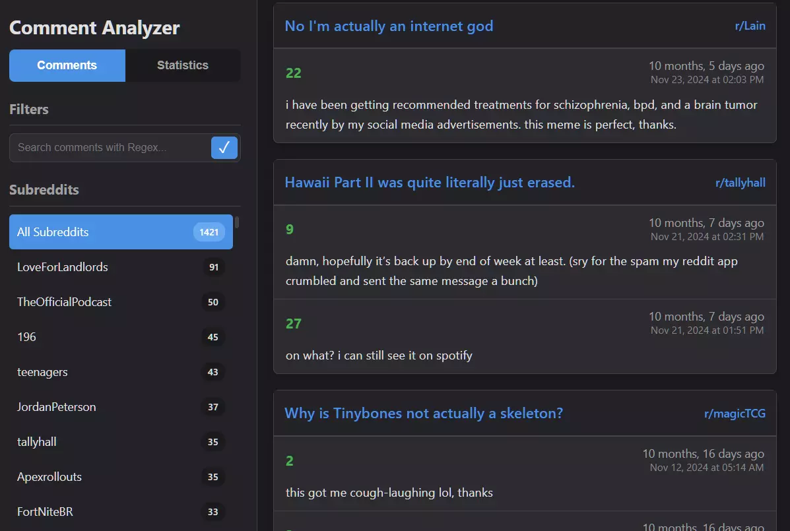Viewport: 790px width, 531px height.
Task: Filter by TheOfficialPodcast subreddit
Action: pyautogui.click(x=121, y=302)
